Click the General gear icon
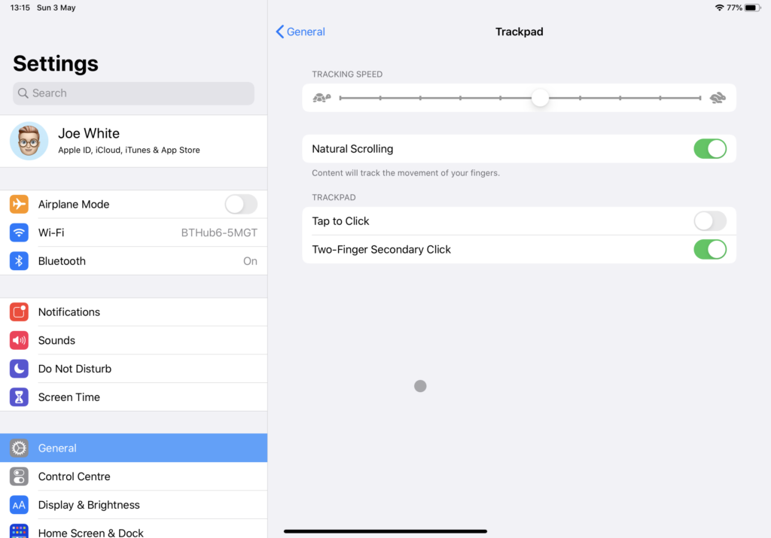 click(19, 448)
